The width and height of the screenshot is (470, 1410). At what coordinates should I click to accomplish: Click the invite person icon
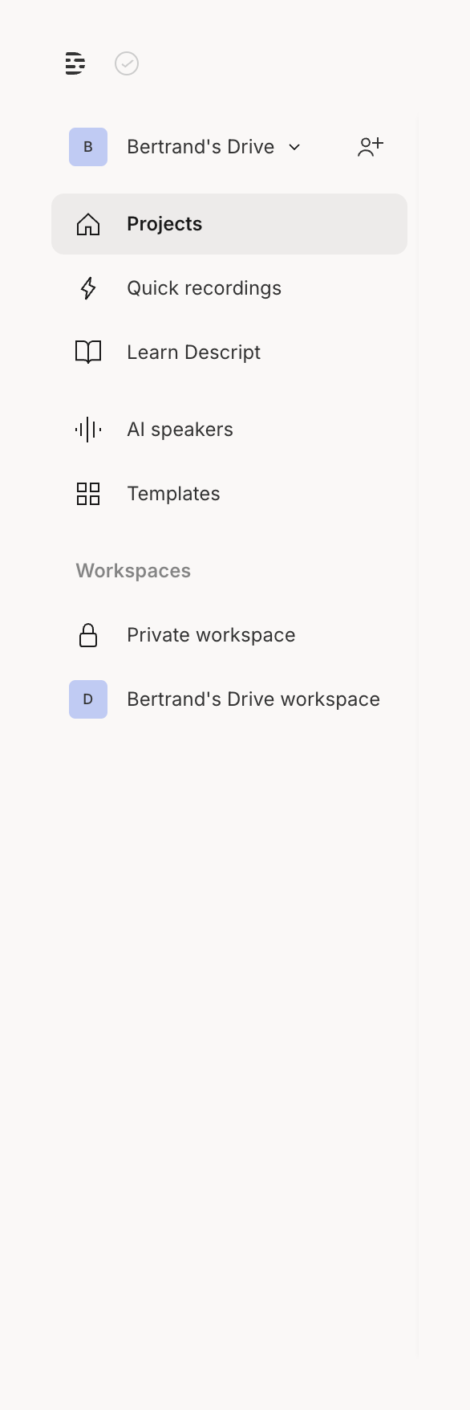370,147
